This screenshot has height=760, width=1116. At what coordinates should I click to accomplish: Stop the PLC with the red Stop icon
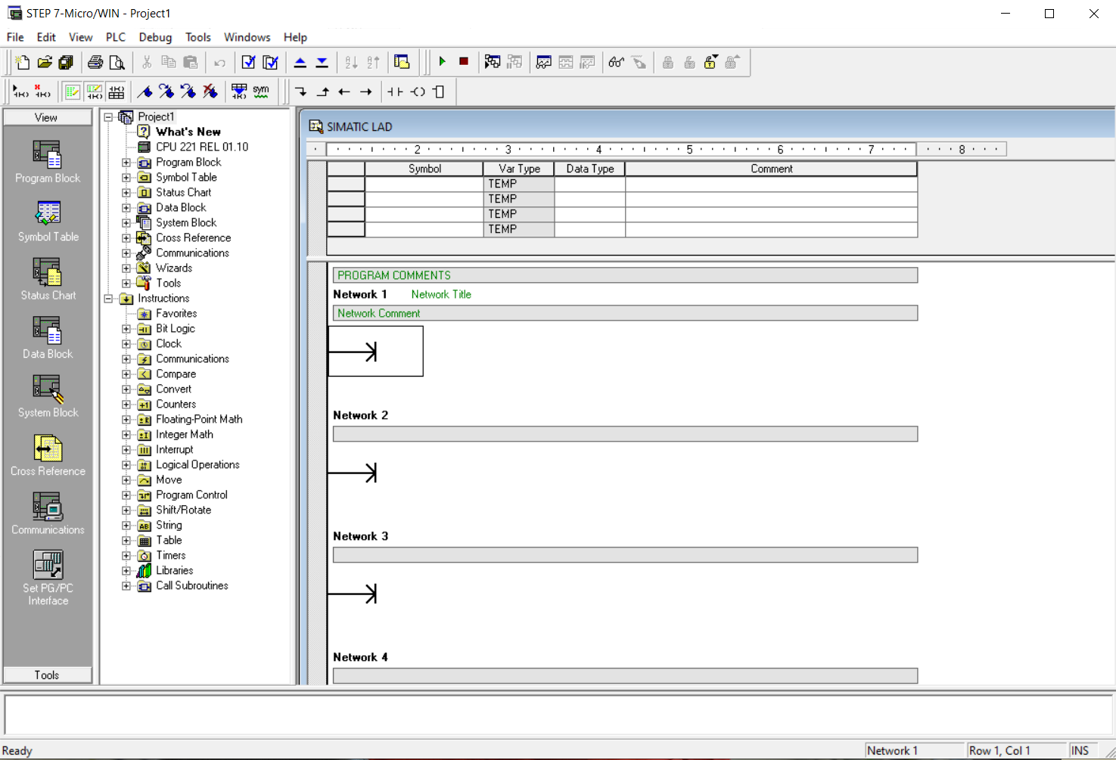click(463, 62)
